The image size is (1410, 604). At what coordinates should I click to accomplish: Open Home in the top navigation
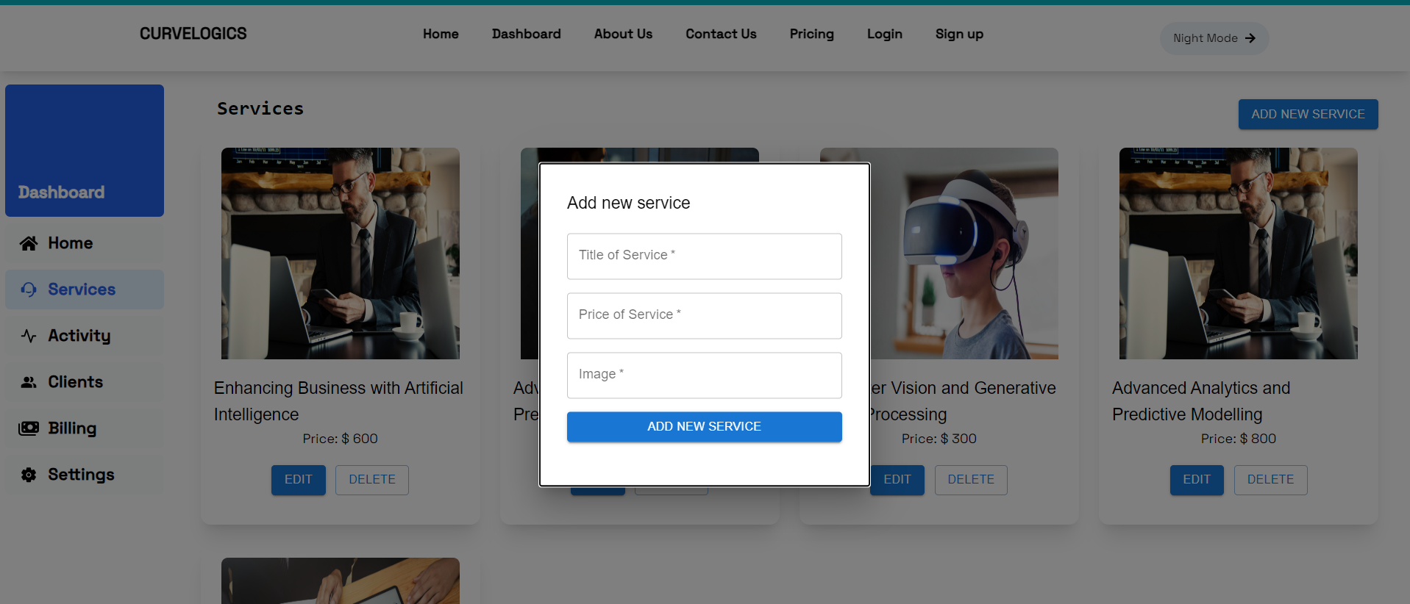(x=441, y=34)
